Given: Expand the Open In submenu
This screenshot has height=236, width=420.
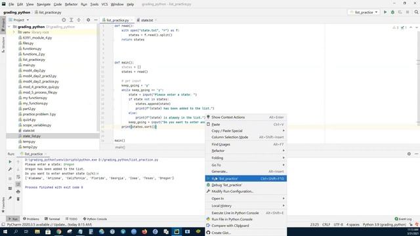Looking at the screenshot, I should point(246,199).
